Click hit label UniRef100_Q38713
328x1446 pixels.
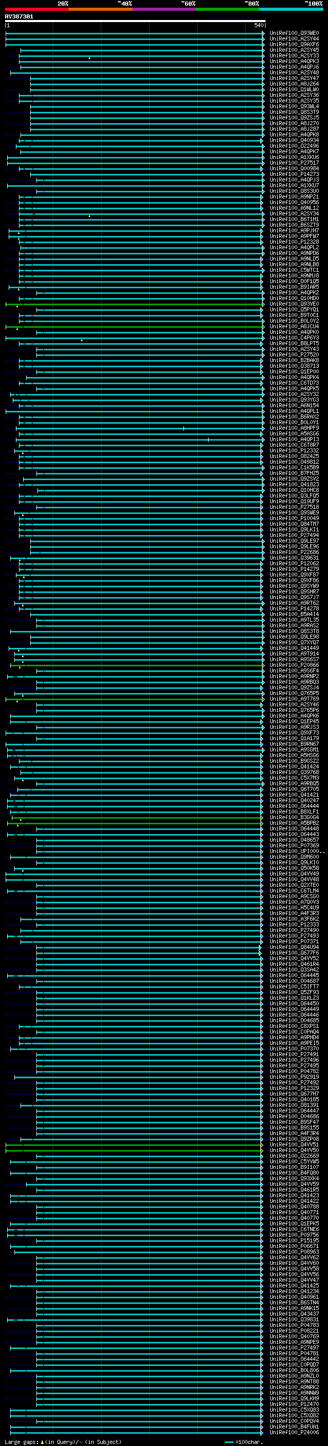tap(294, 366)
